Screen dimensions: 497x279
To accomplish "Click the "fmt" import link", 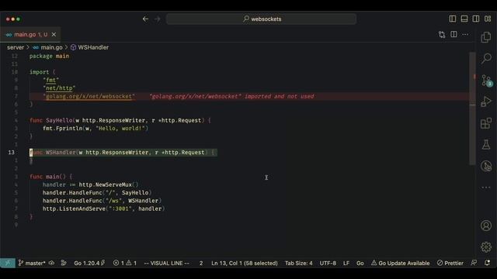I will click(51, 80).
